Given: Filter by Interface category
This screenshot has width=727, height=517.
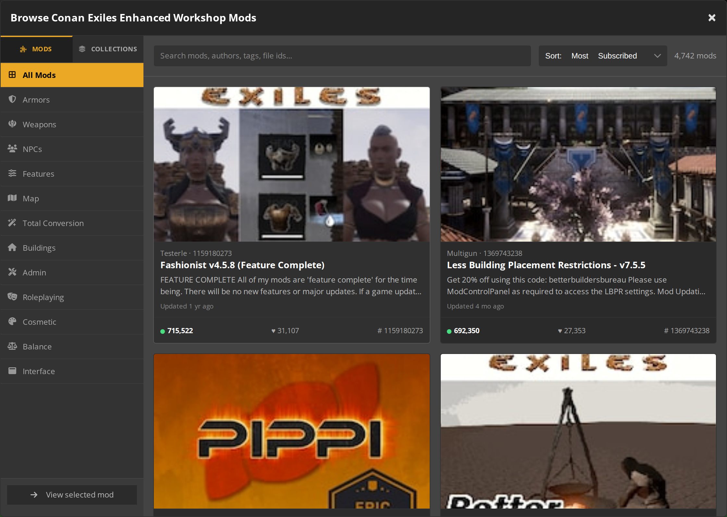Looking at the screenshot, I should [x=72, y=371].
